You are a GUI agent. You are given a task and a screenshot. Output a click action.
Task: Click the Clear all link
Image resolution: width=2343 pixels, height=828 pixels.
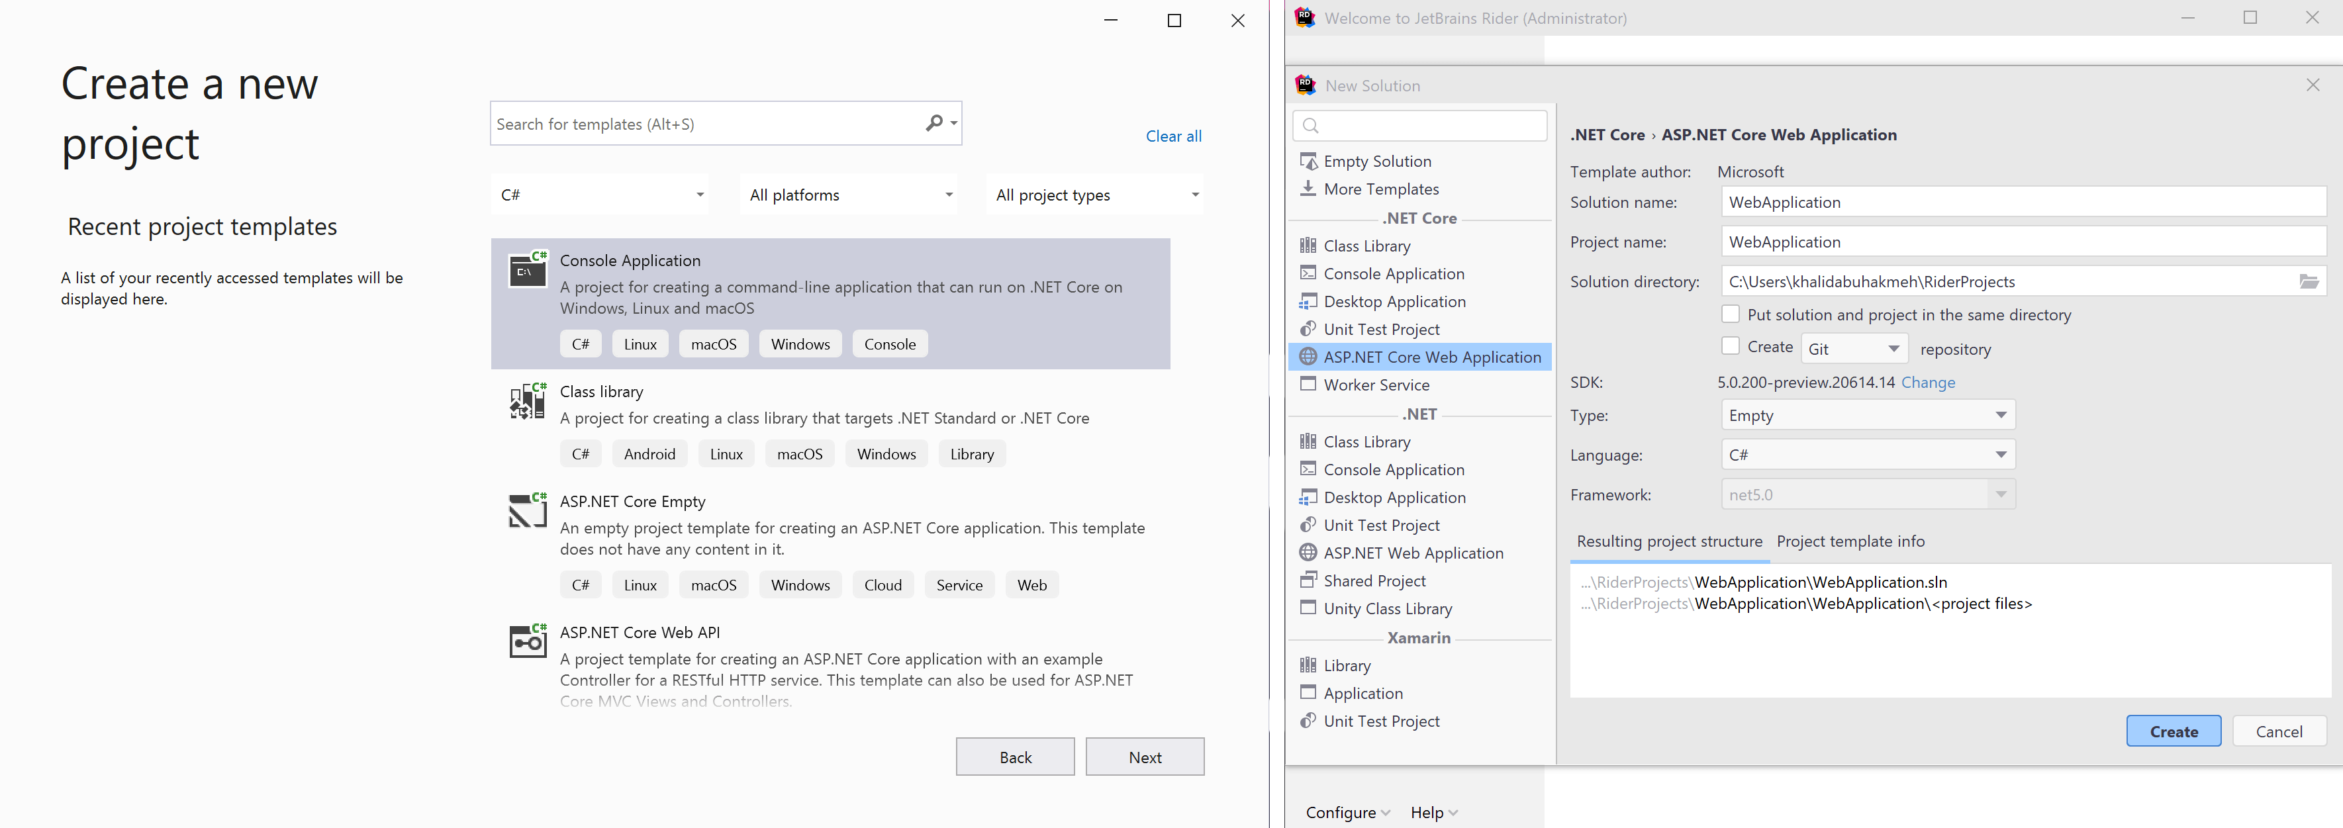pos(1172,136)
